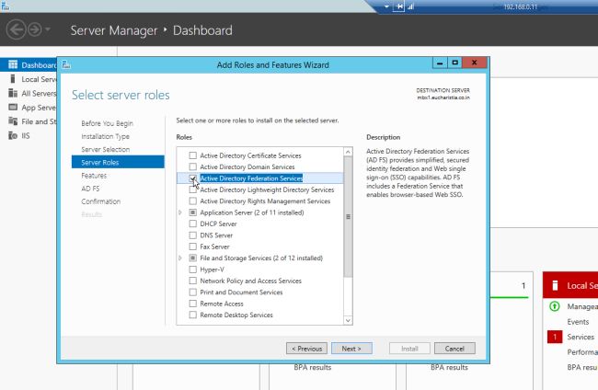598x390 pixels.
Task: Check Active Directory Domain Services
Action: tap(193, 167)
